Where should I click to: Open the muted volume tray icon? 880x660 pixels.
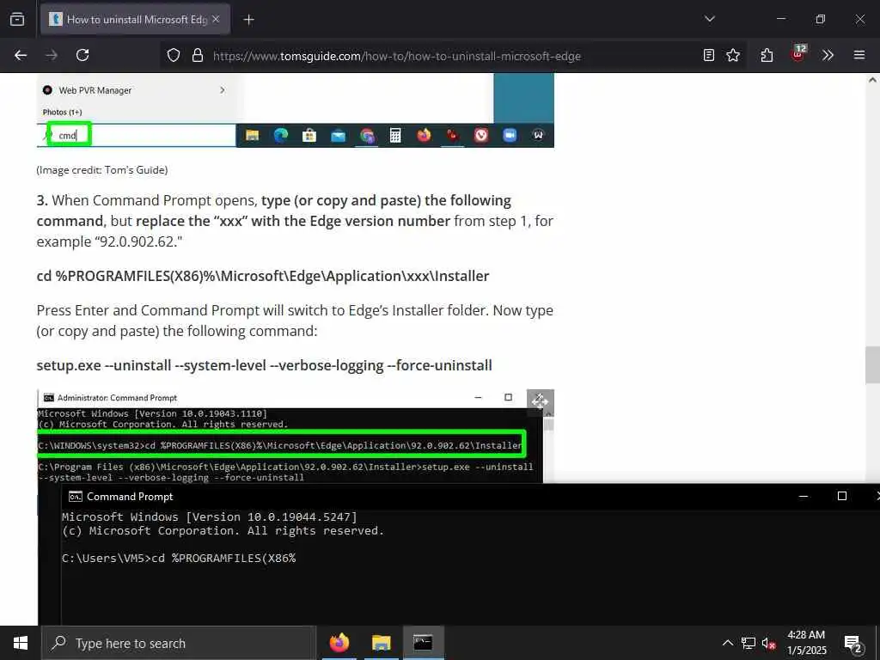click(x=768, y=644)
